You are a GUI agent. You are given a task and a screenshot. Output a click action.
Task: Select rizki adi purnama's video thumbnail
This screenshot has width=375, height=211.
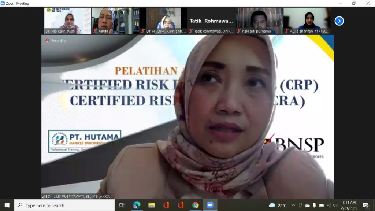tap(259, 21)
